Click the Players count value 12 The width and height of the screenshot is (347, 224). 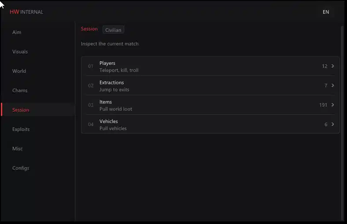pos(325,66)
